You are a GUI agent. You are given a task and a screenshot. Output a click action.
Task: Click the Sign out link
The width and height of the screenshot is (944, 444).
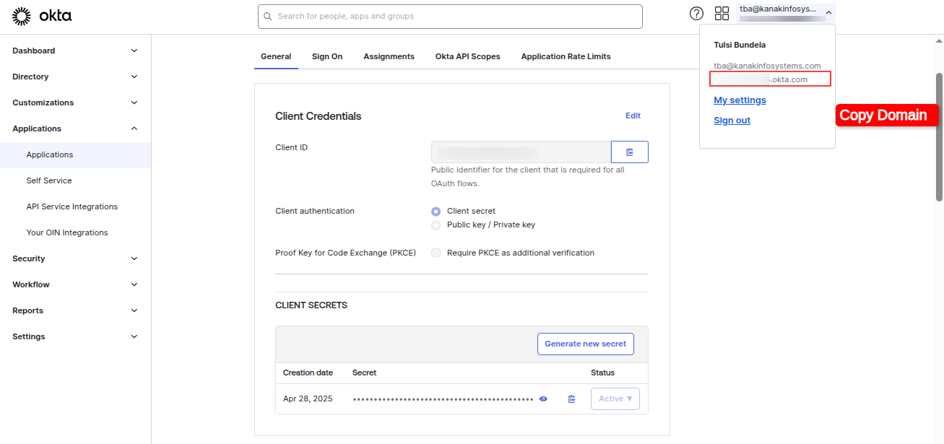[732, 121]
